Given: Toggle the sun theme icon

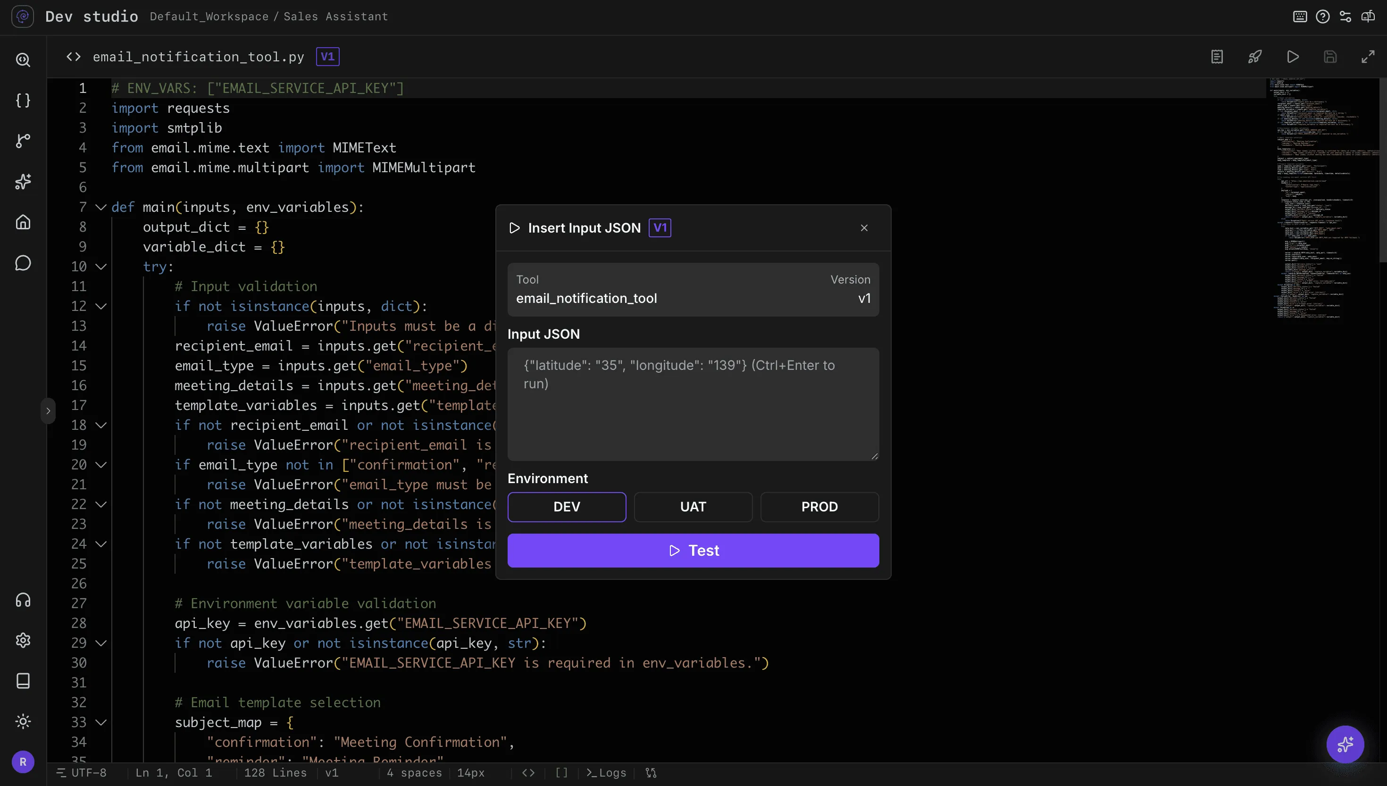Looking at the screenshot, I should 23,721.
